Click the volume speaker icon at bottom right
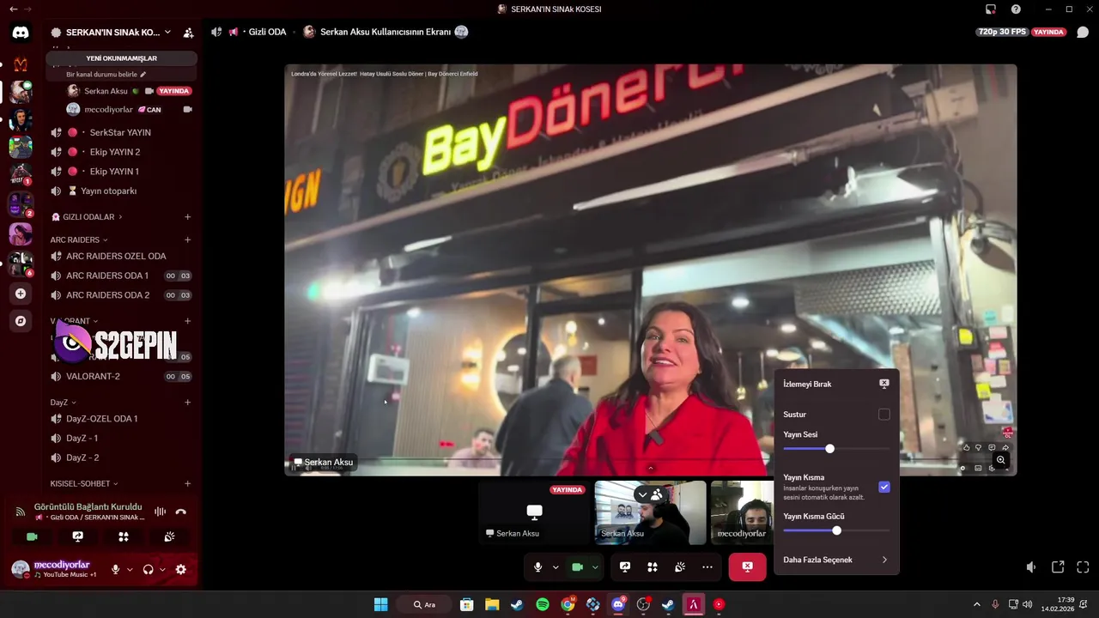This screenshot has height=618, width=1099. [1031, 567]
